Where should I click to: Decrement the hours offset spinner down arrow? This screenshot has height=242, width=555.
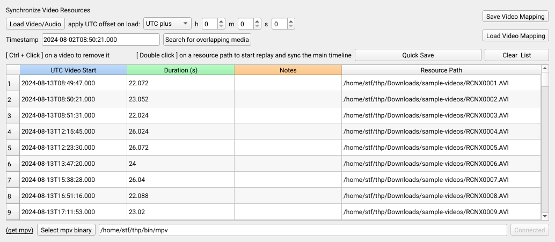point(221,26)
